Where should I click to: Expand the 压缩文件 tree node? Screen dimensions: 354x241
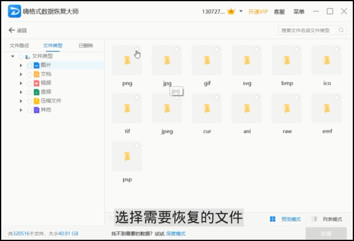21,101
